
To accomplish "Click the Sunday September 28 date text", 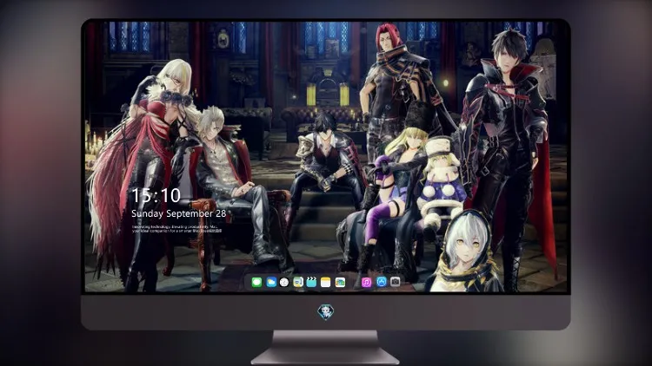I will pos(179,213).
